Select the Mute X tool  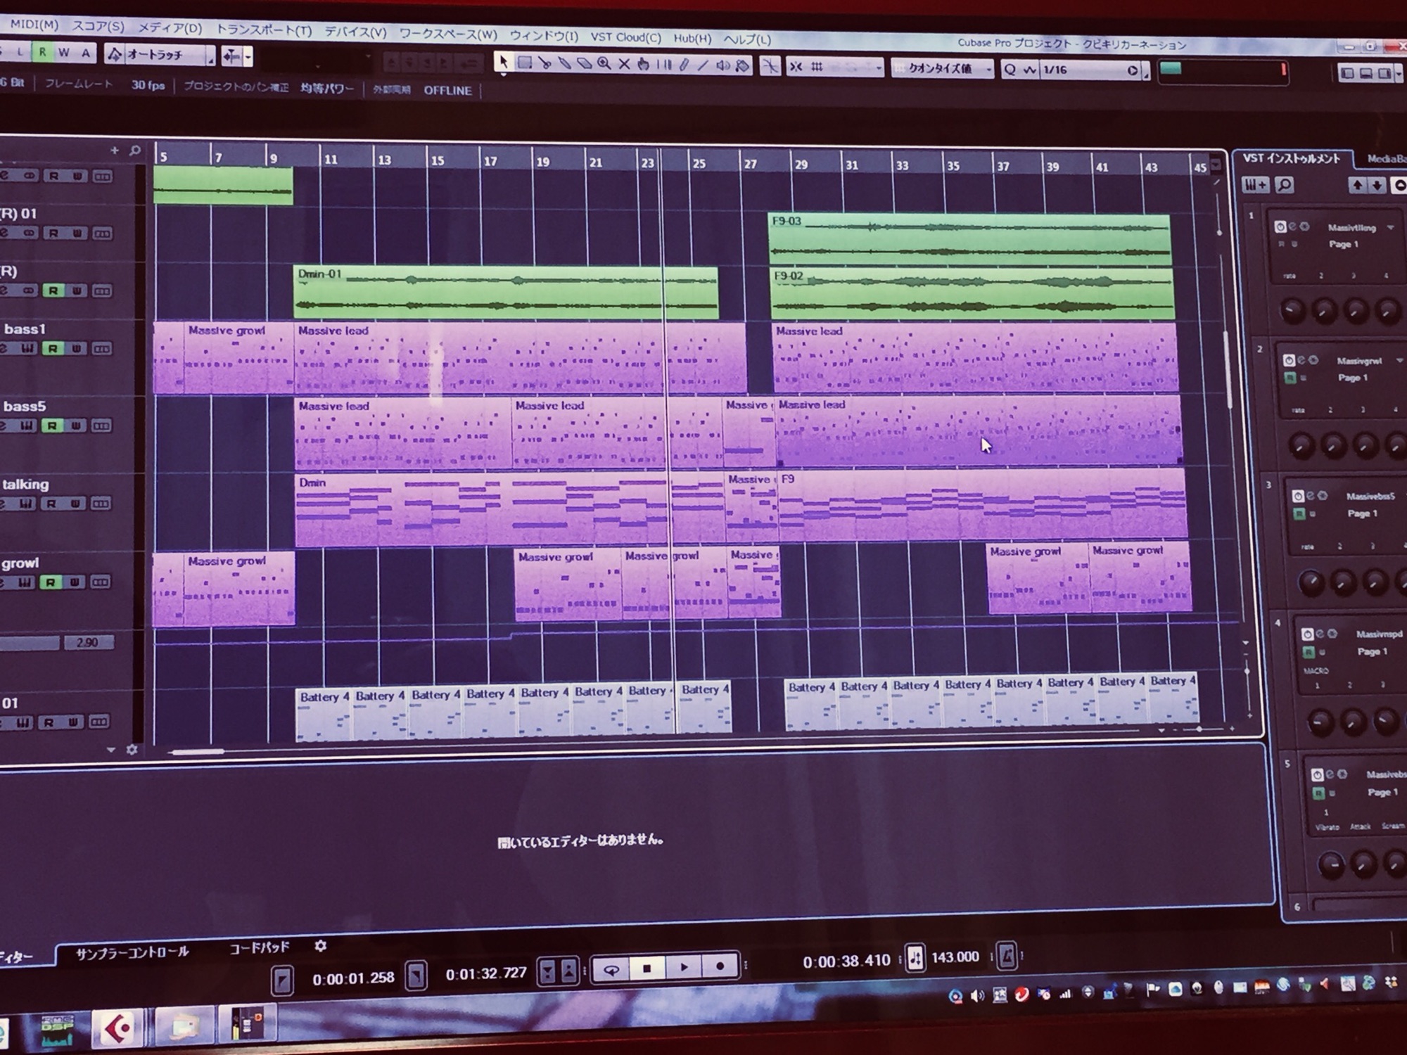624,64
